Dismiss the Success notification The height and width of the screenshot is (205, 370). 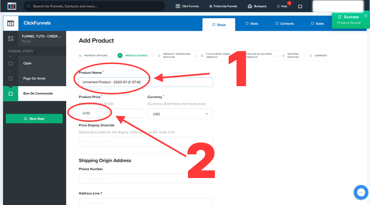tap(366, 16)
